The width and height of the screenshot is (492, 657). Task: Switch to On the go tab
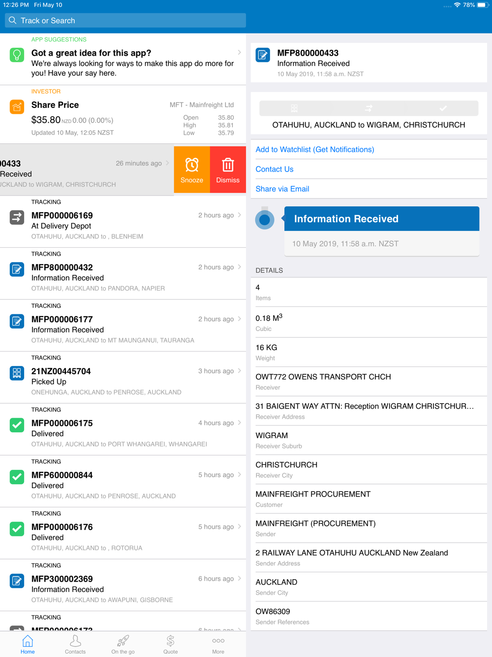coord(123,644)
